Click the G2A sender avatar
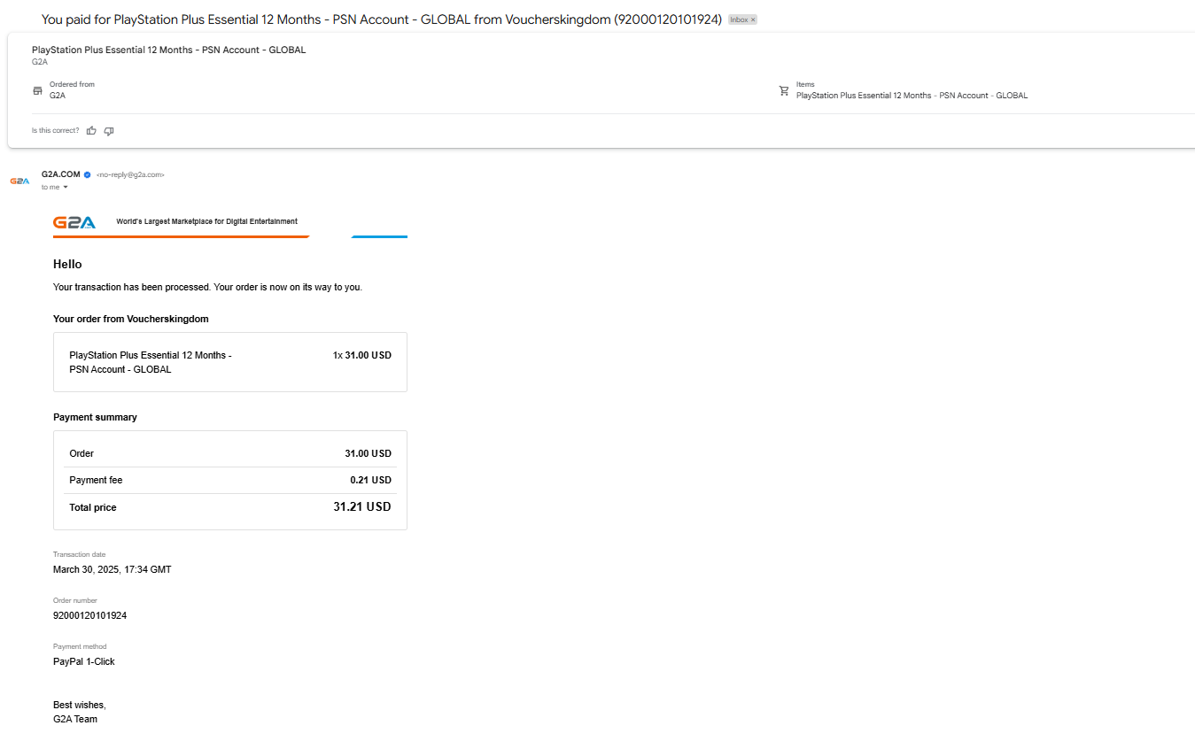The width and height of the screenshot is (1195, 741). [x=19, y=181]
